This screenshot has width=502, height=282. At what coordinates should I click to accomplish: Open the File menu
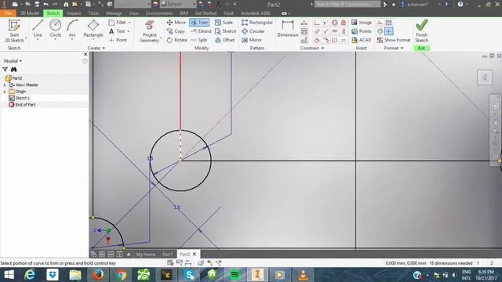pyautogui.click(x=8, y=13)
